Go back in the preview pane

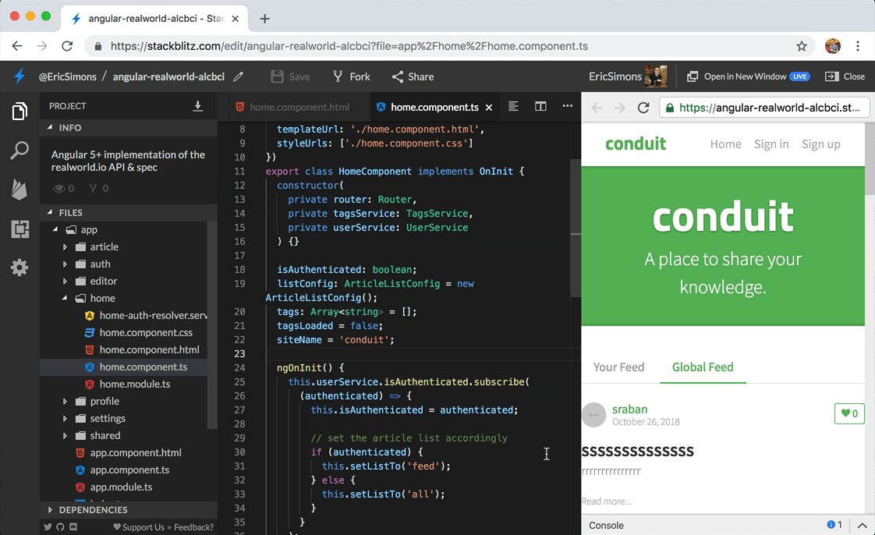click(597, 107)
